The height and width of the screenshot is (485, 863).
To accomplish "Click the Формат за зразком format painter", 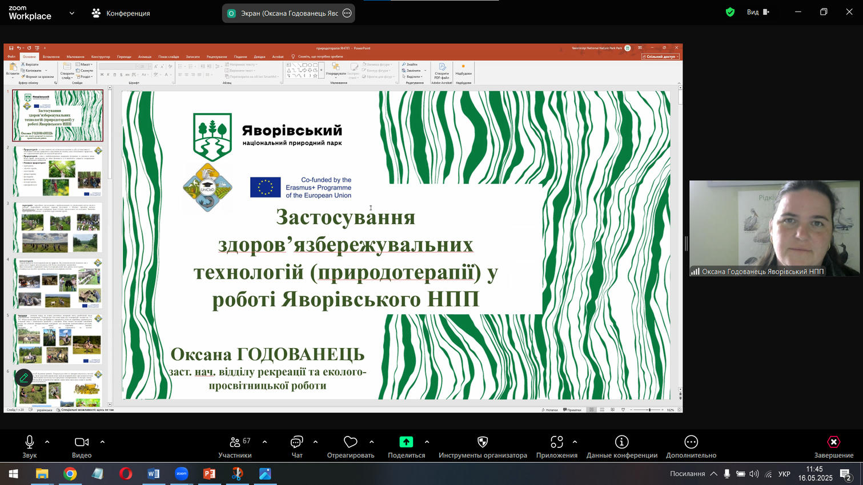I will pyautogui.click(x=37, y=76).
